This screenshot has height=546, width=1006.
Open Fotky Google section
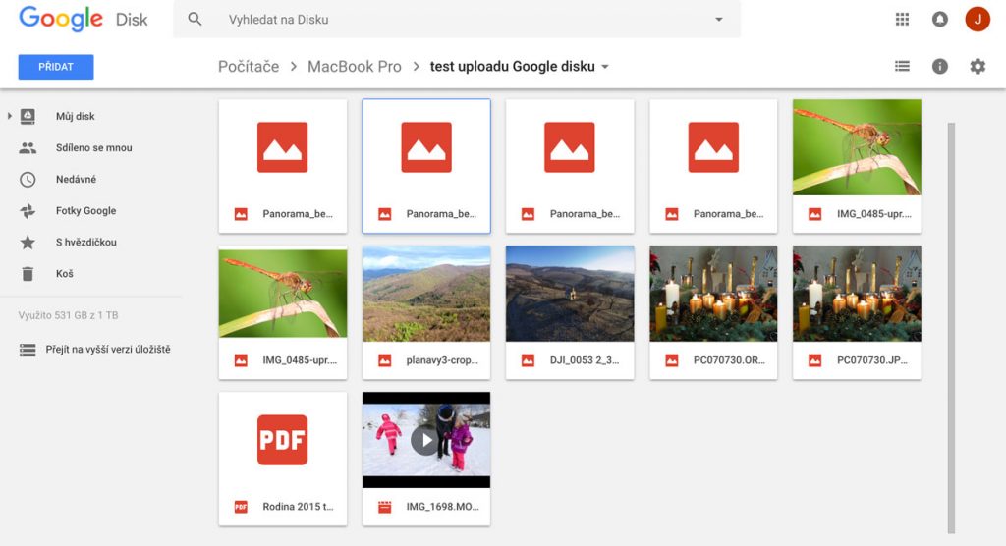[x=85, y=211]
